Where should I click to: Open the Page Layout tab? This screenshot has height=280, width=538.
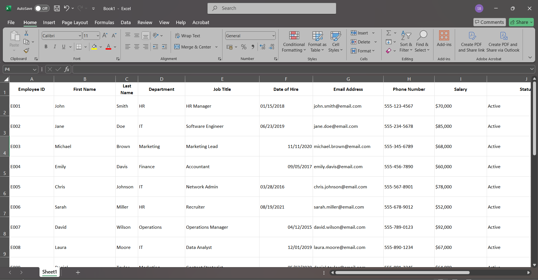tap(75, 22)
